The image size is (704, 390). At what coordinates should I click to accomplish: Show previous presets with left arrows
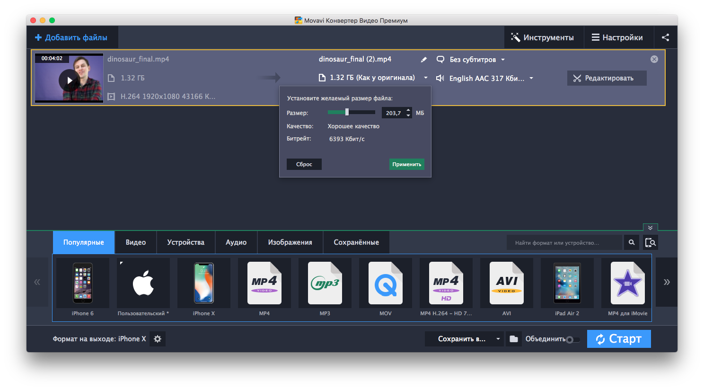point(37,282)
